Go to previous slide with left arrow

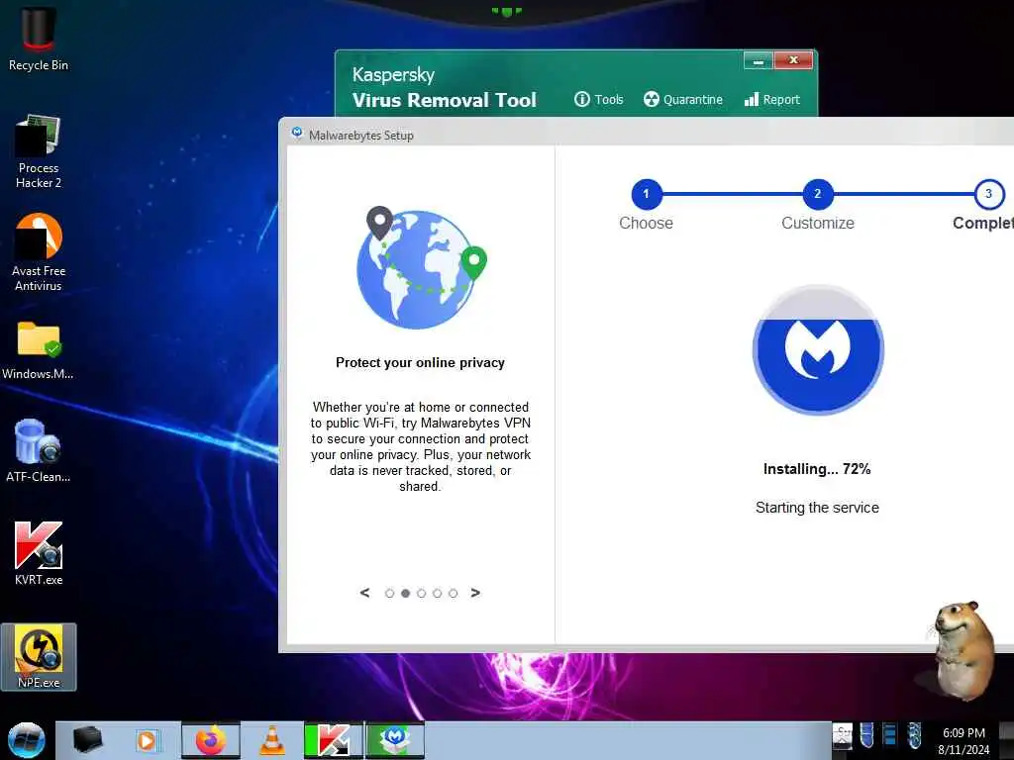(364, 593)
